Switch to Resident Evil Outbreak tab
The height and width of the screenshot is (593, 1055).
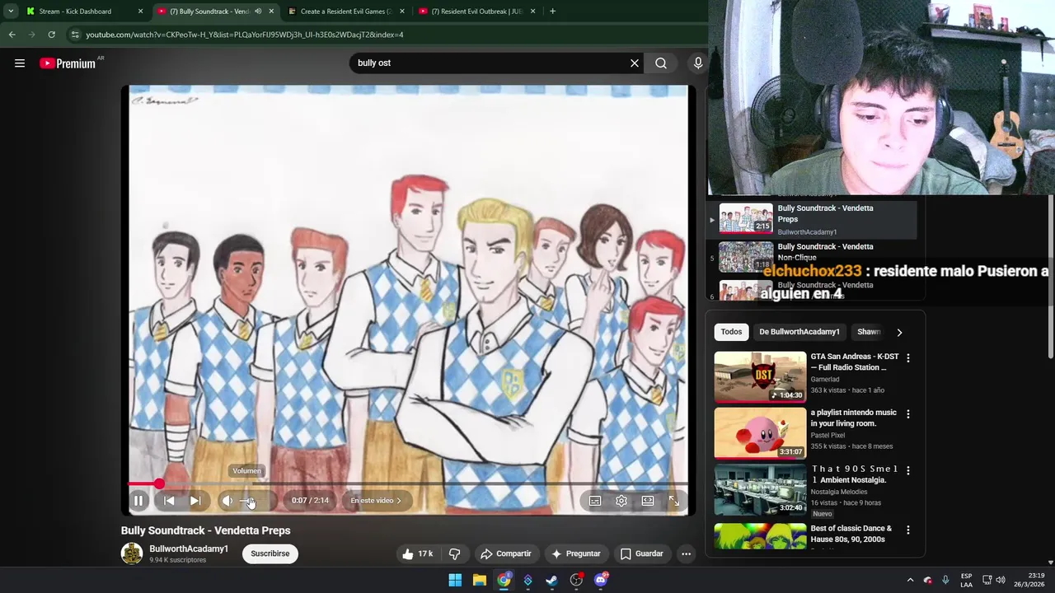[x=476, y=12]
